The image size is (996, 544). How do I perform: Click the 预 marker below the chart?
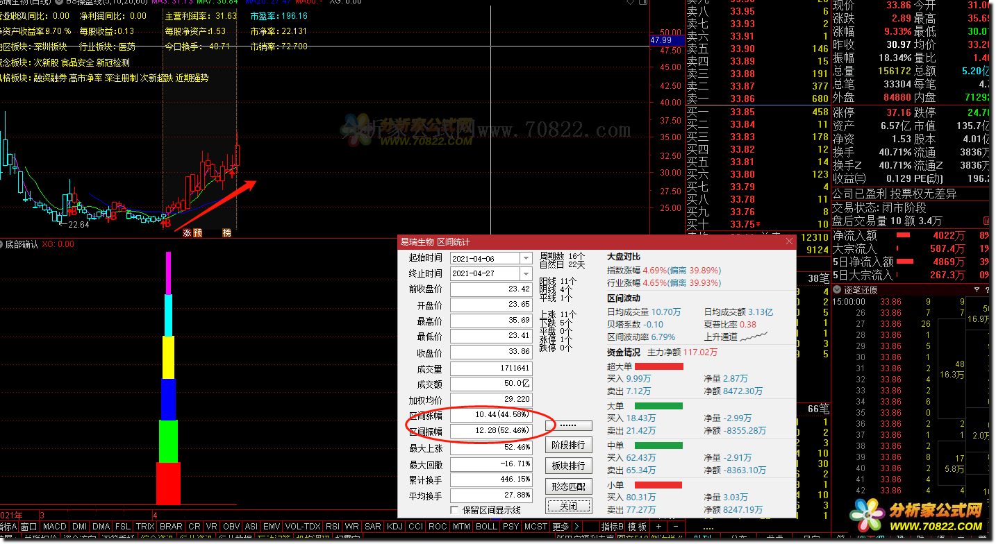197,233
